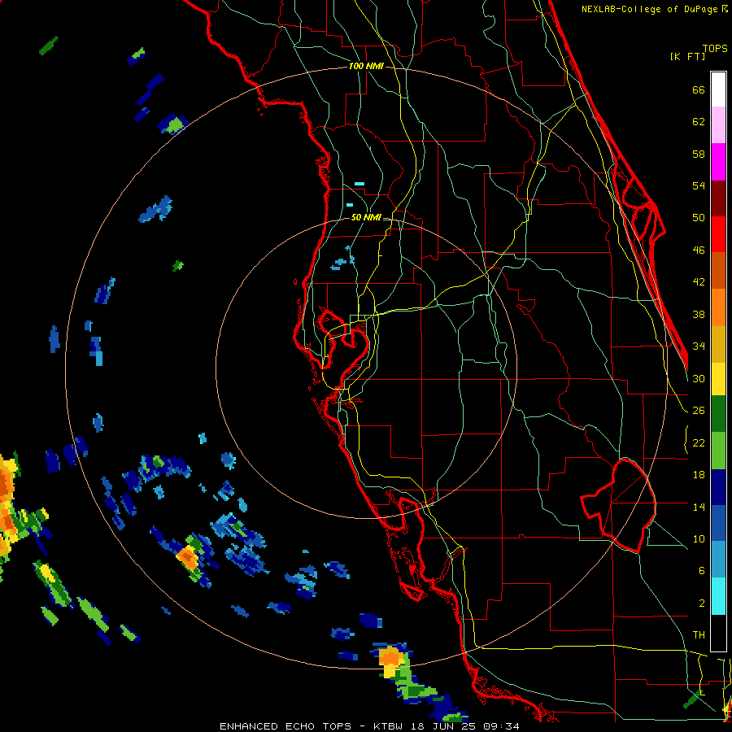Click the 18 value on legend scale
Image resolution: width=732 pixels, height=732 pixels.
point(699,475)
